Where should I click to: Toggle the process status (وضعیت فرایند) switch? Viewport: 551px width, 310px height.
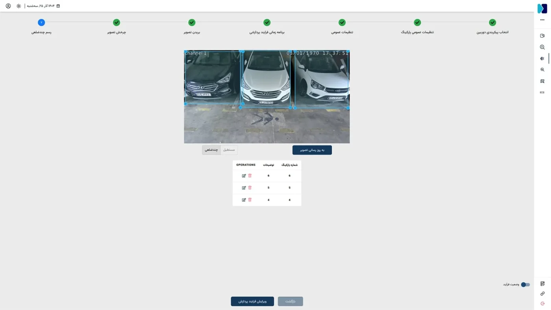point(525,284)
